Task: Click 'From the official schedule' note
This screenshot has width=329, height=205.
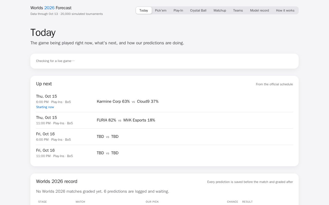Action: pos(274,84)
